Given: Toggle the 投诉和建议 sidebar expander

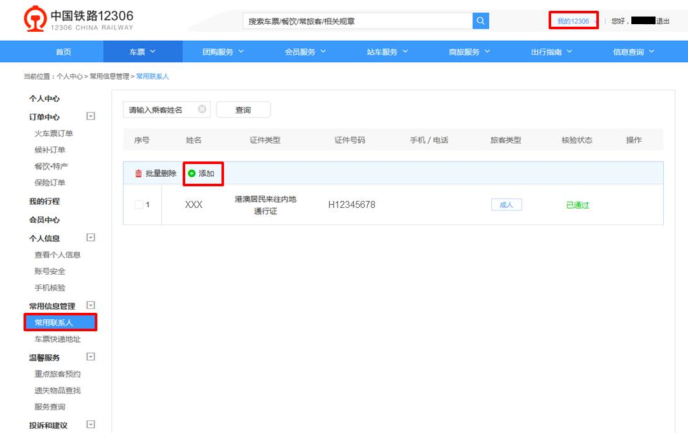Looking at the screenshot, I should [90, 425].
